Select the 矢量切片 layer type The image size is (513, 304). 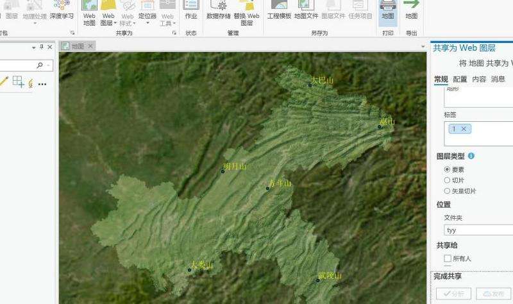tap(447, 190)
